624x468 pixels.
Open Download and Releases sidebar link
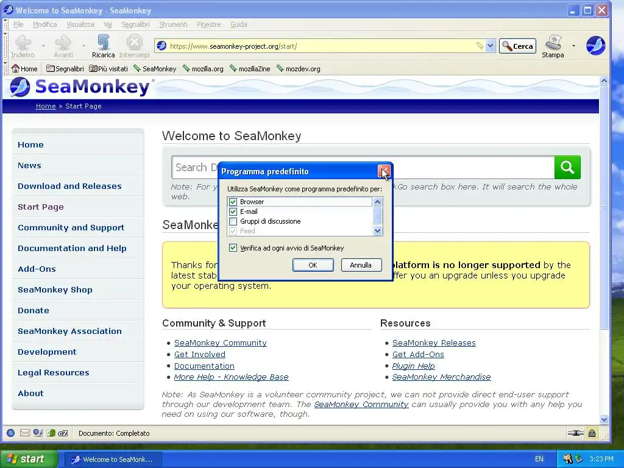pyautogui.click(x=69, y=186)
